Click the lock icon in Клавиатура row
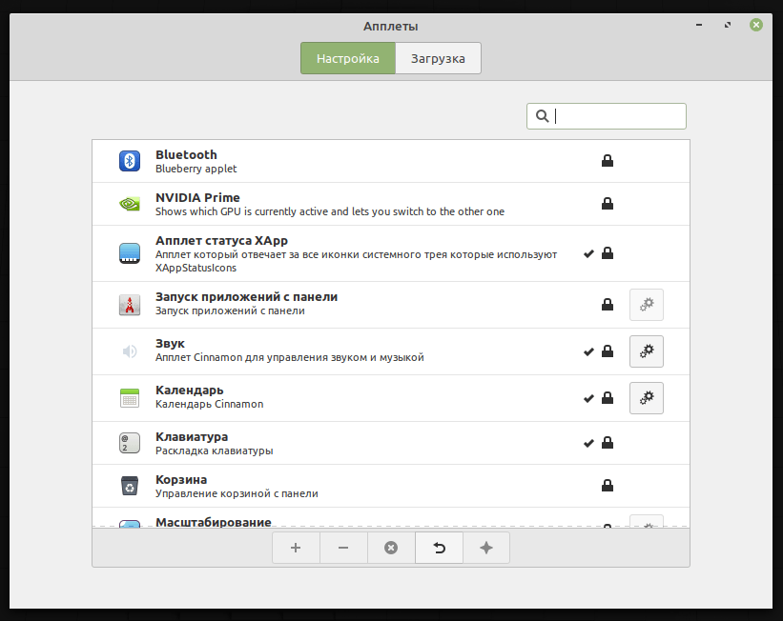Image resolution: width=783 pixels, height=621 pixels. pyautogui.click(x=608, y=443)
